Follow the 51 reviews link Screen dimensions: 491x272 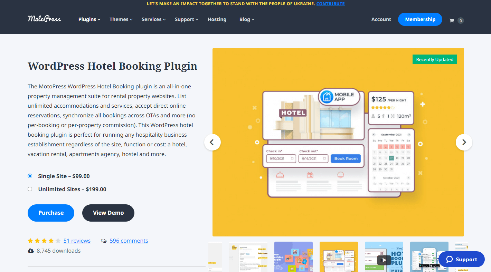tap(77, 241)
